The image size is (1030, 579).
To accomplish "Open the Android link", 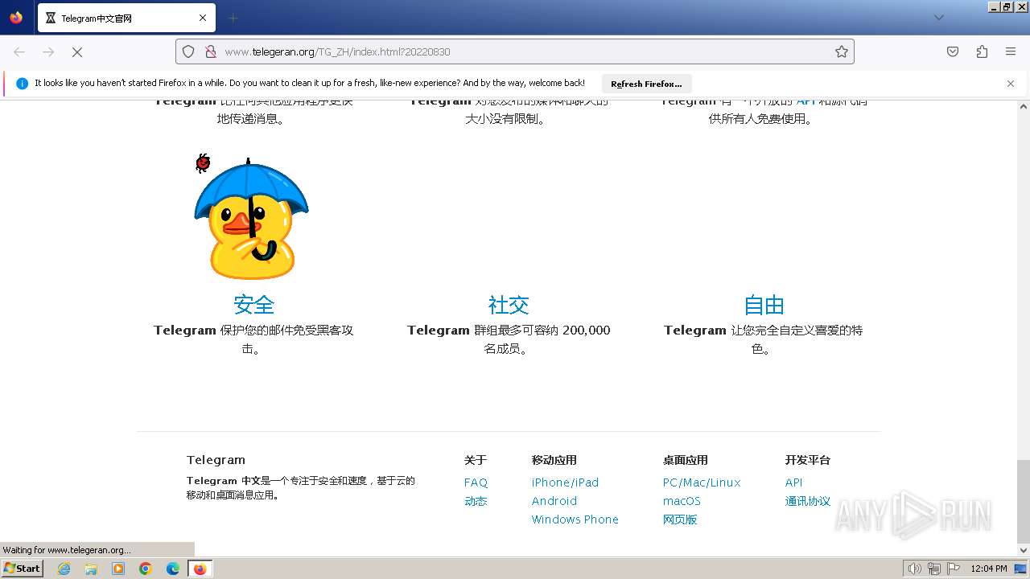I will coord(554,501).
